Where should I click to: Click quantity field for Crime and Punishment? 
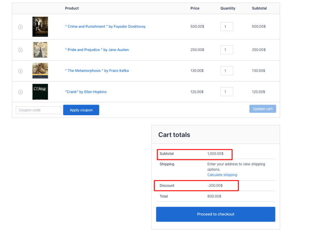pos(226,27)
